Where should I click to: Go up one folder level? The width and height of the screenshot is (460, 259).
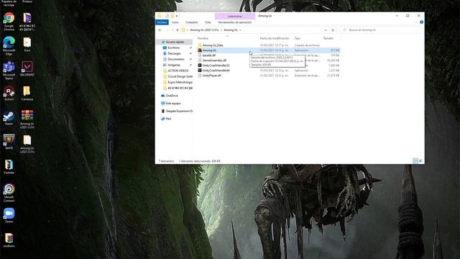coord(178,30)
